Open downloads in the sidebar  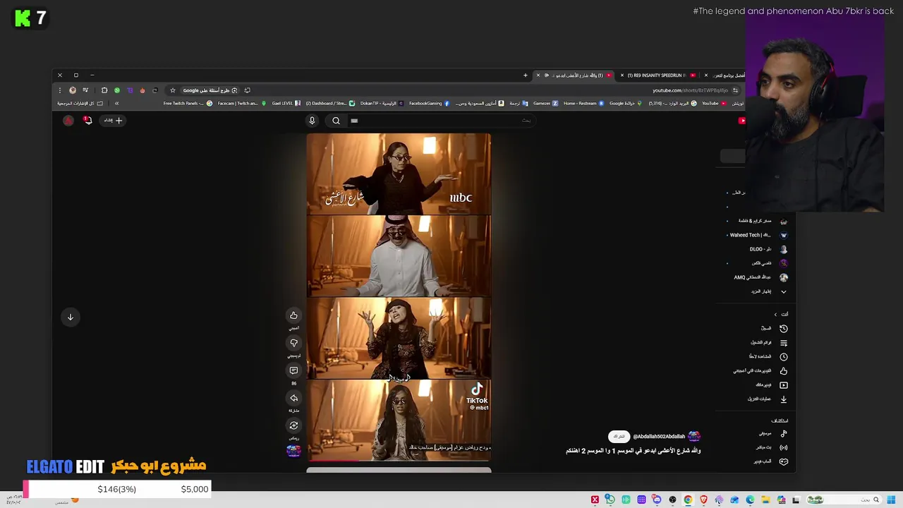click(768, 399)
